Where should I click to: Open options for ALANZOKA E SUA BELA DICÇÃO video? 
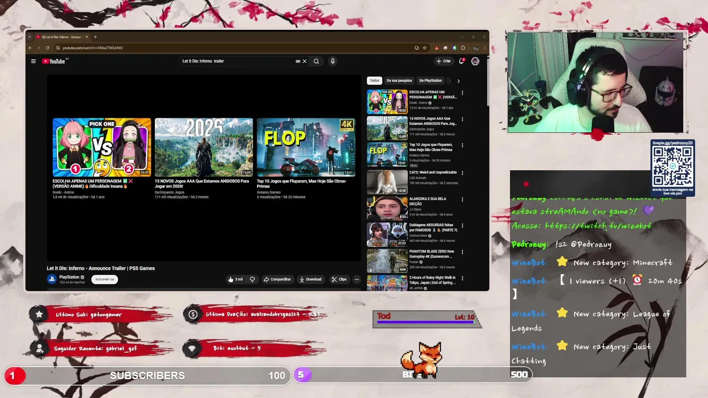462,200
